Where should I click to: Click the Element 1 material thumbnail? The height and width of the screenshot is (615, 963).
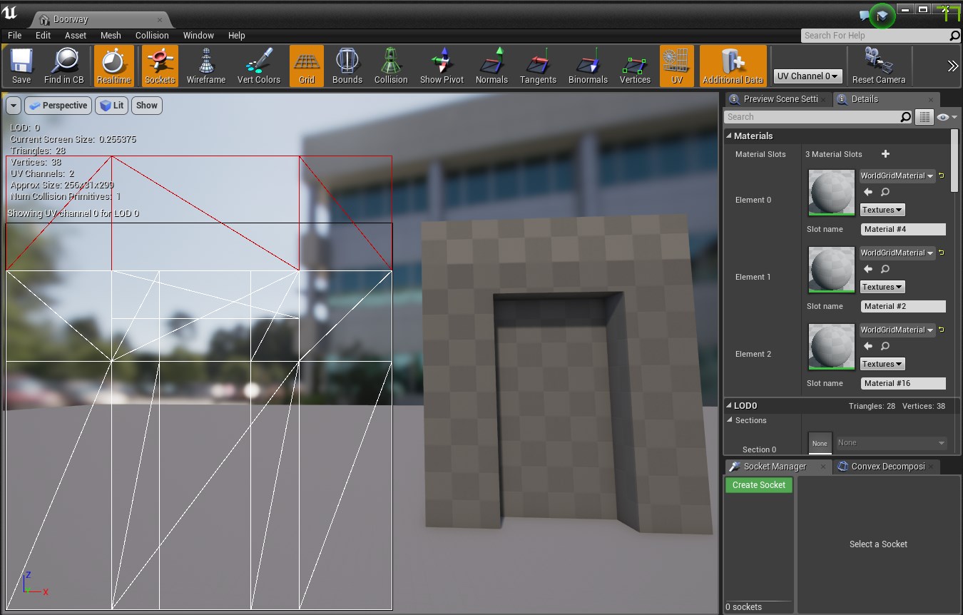831,270
